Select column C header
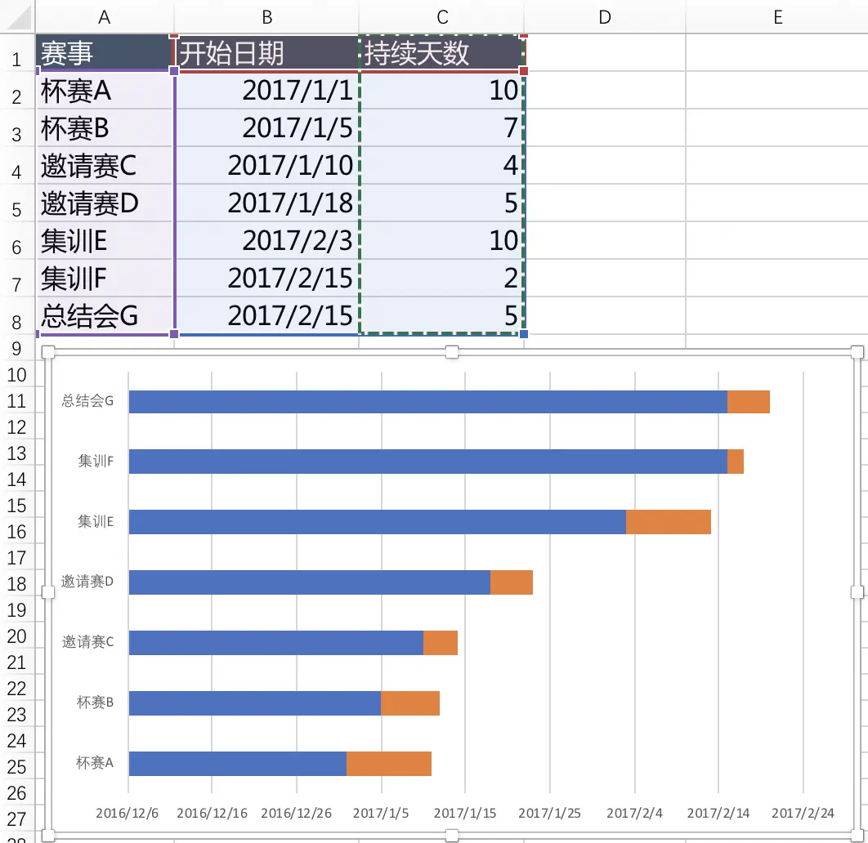This screenshot has height=843, width=868. pos(441,17)
